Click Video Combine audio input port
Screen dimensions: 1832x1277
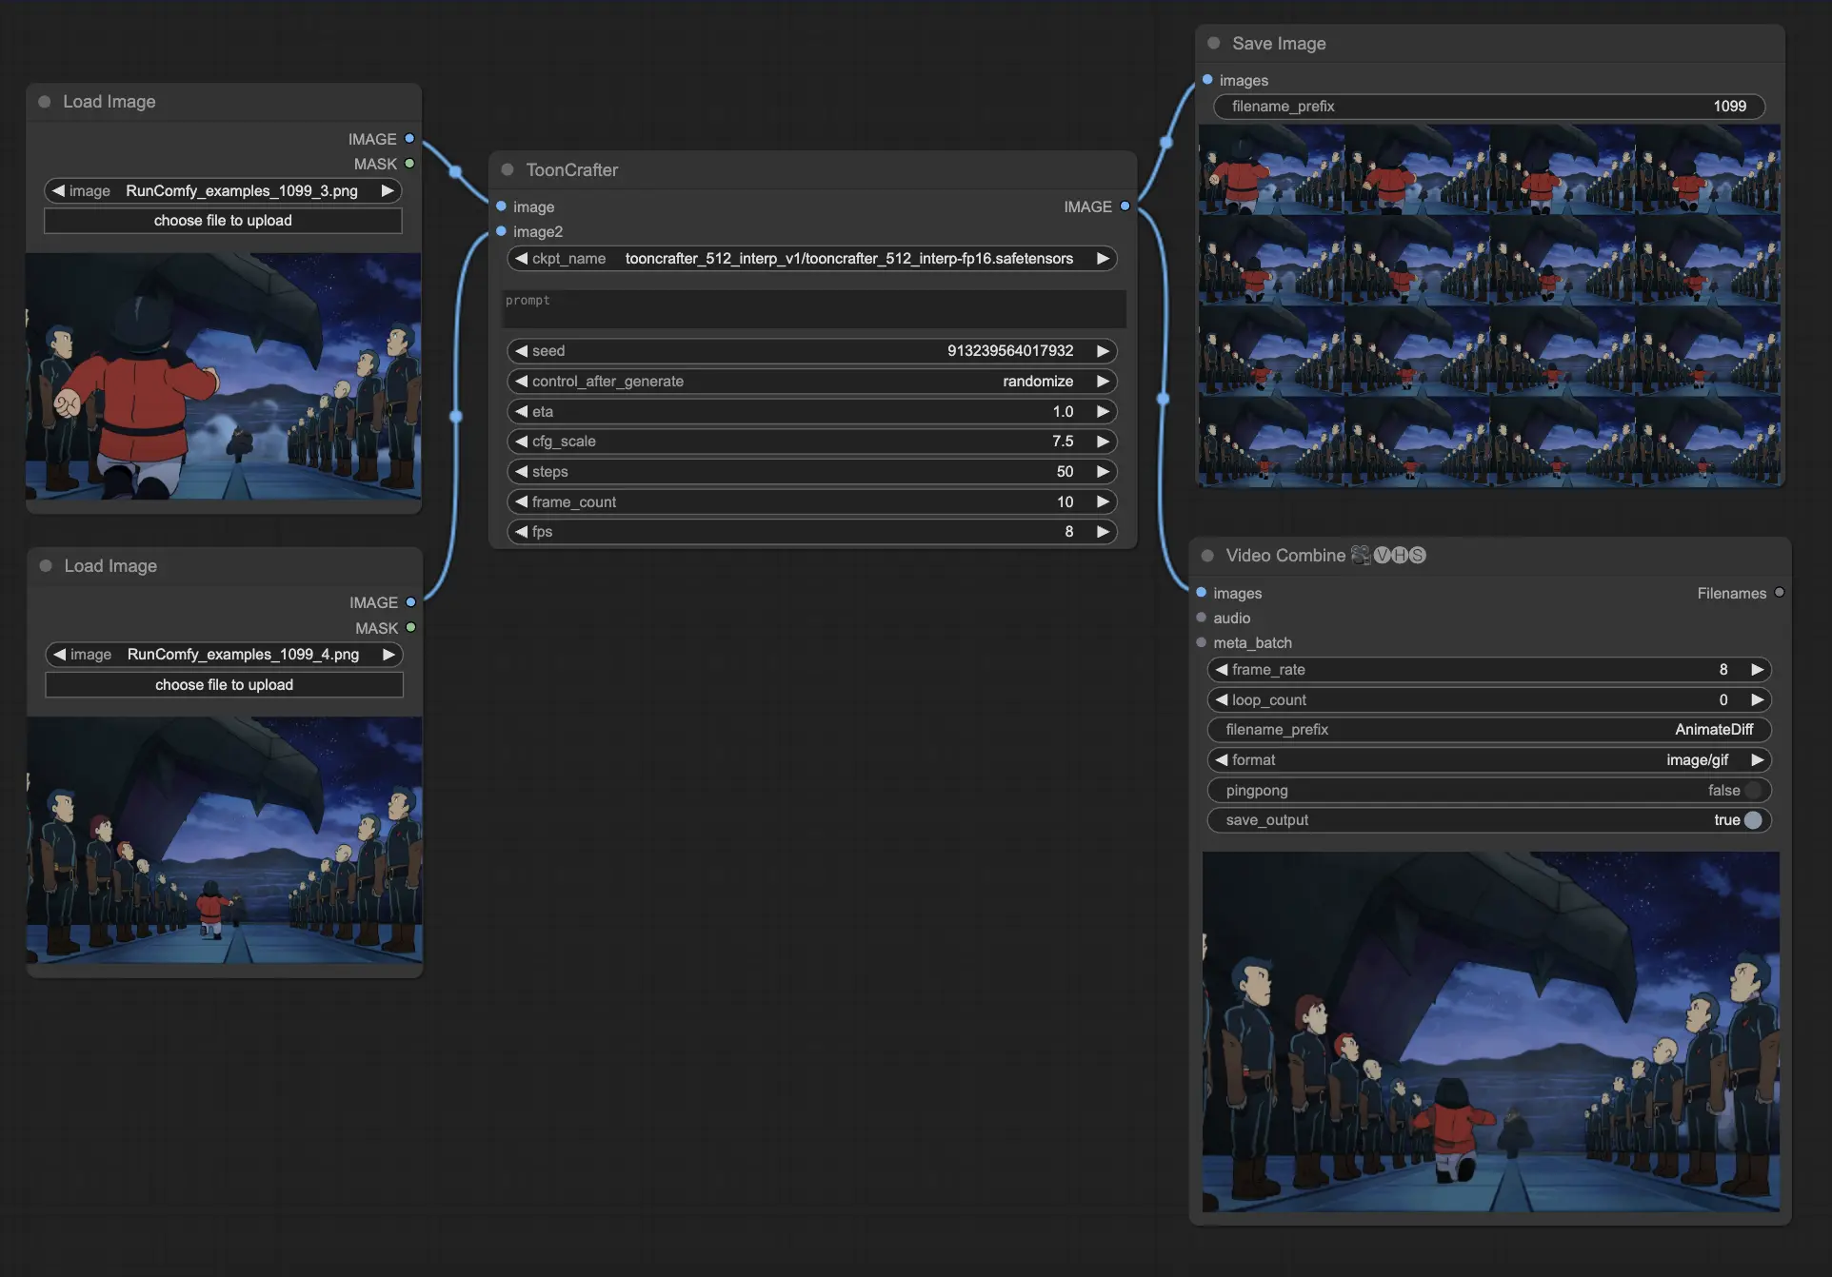(x=1202, y=618)
